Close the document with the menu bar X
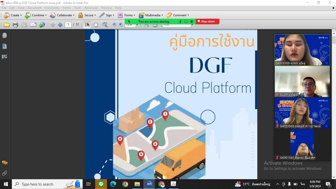Screen dimensions: 336x189 (333, 8)
